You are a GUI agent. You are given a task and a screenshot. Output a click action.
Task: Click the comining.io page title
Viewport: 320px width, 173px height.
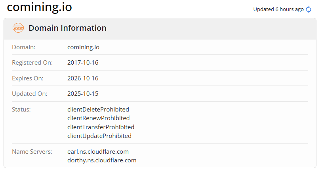(x=40, y=7)
